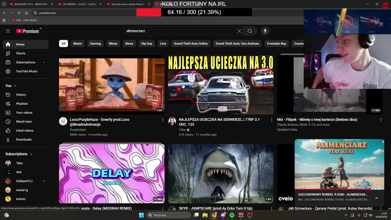Open site information icon beside youtube.com
The width and height of the screenshot is (391, 220).
[x=35, y=13]
